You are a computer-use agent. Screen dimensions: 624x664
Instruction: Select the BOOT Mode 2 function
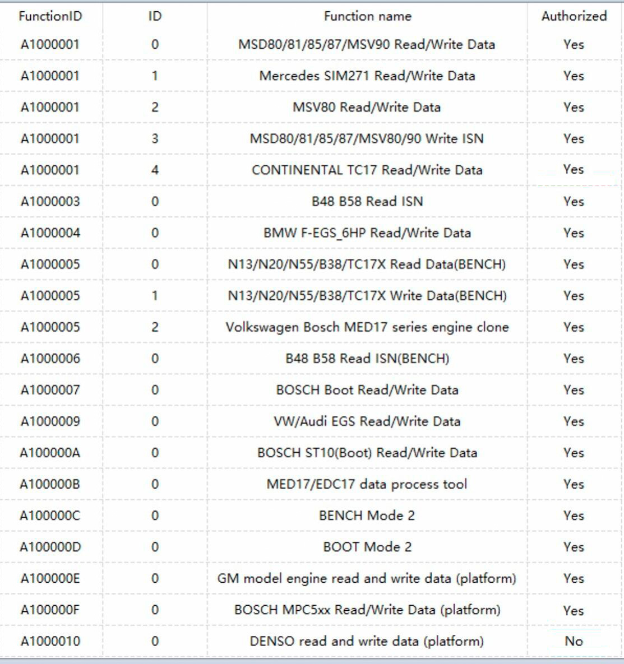click(x=367, y=546)
